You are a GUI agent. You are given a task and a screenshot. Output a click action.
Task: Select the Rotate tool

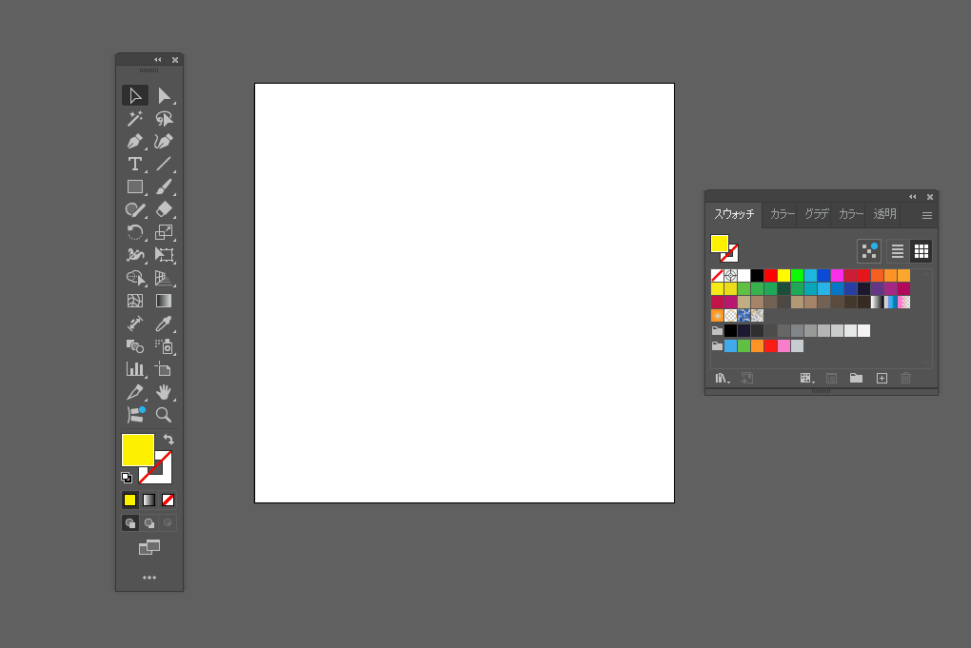[135, 232]
